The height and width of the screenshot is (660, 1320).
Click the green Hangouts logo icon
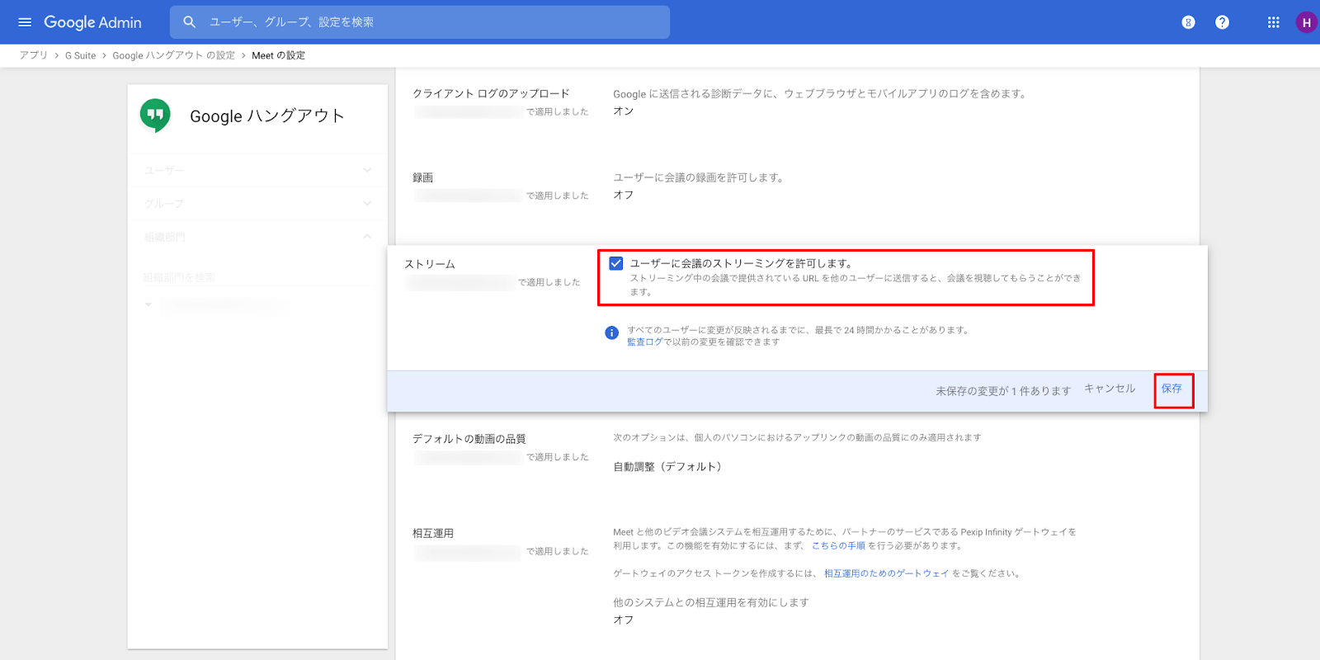click(155, 116)
